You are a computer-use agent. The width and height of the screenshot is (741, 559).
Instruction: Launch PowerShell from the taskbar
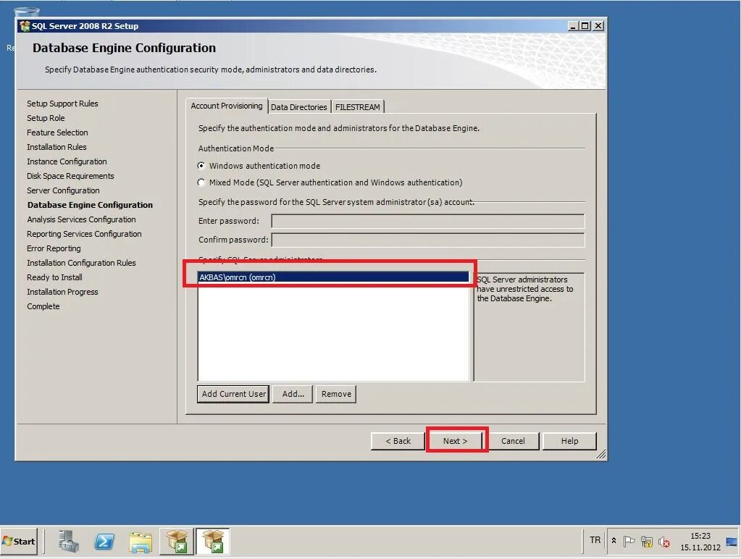coord(104,542)
